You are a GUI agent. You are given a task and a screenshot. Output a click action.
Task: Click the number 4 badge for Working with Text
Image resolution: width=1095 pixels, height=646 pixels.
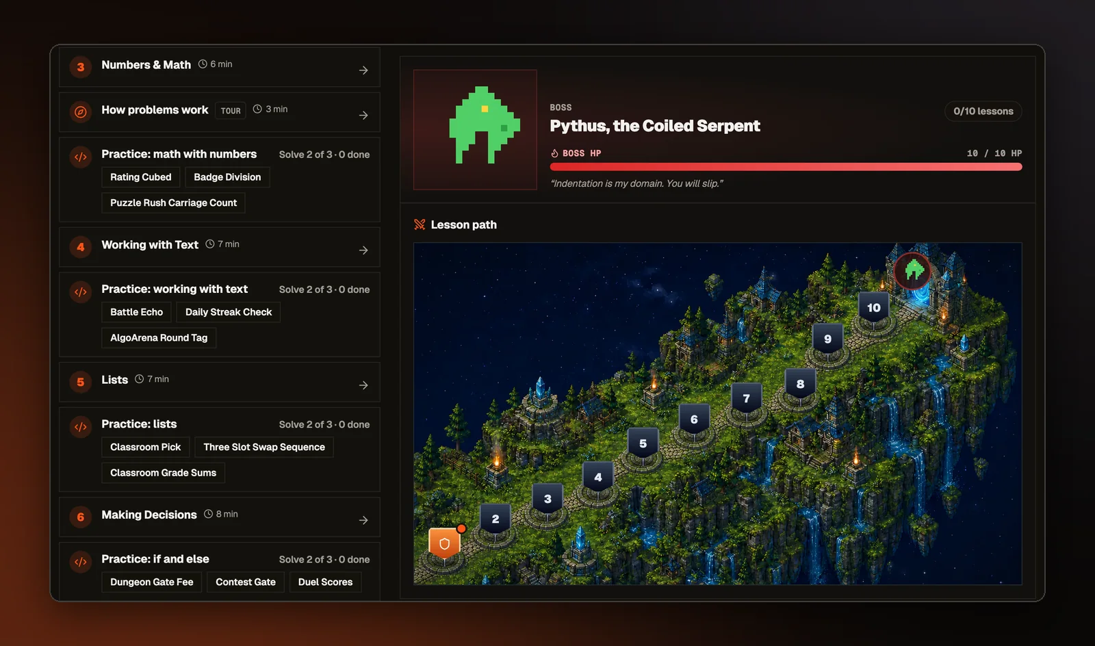pyautogui.click(x=81, y=247)
